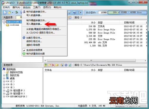This screenshot has height=109, width=149.
Task: Choose 加载引导文件... menu entry
Action: (x=34, y=38)
